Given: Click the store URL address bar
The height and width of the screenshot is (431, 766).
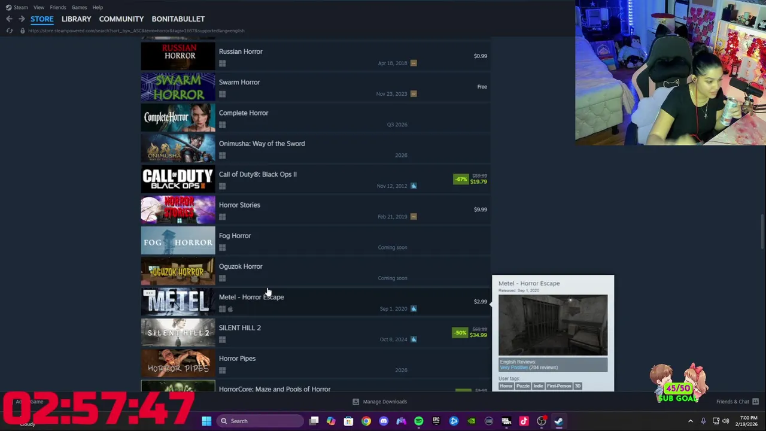Looking at the screenshot, I should coord(136,31).
